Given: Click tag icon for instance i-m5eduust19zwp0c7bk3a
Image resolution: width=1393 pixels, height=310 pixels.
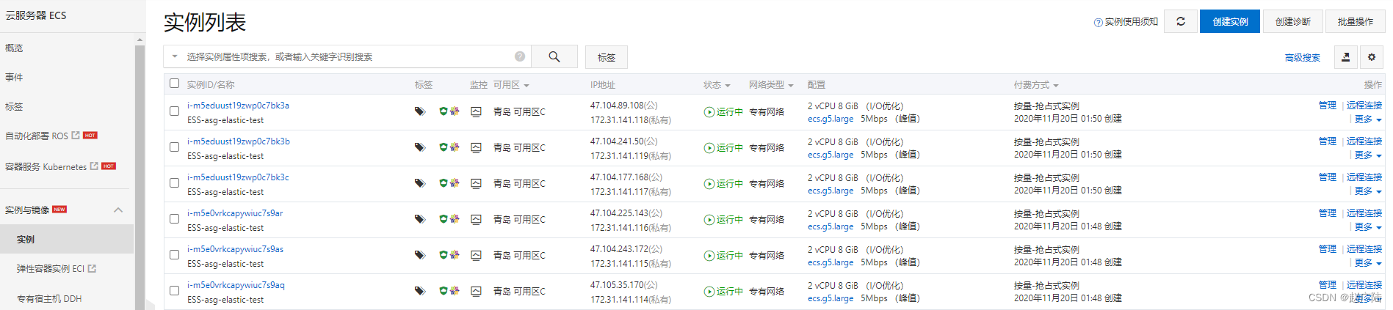Looking at the screenshot, I should (x=420, y=111).
